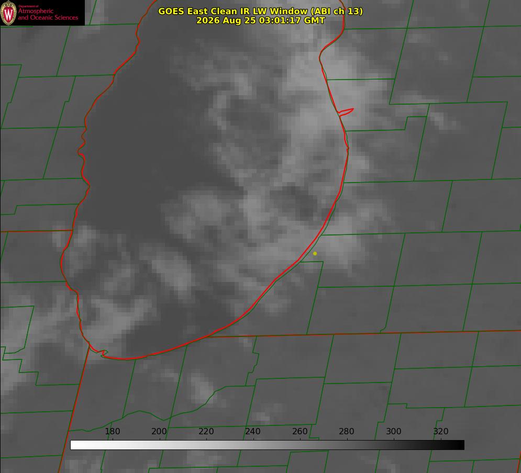Screen dimensions: 521x473
Task: Click the 260 tick label
Action: point(300,431)
